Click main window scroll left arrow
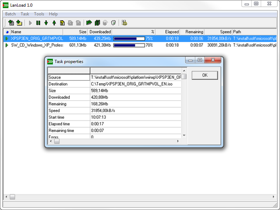The width and height of the screenshot is (280, 210). coord(6,197)
